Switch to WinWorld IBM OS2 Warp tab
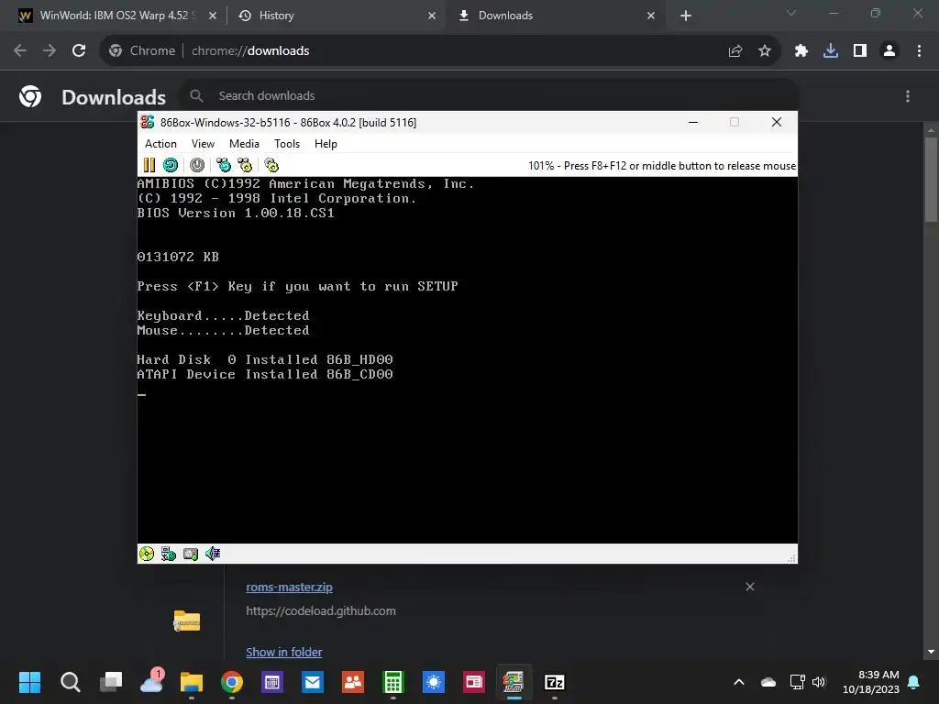Viewport: 939px width, 704px height. click(x=114, y=16)
